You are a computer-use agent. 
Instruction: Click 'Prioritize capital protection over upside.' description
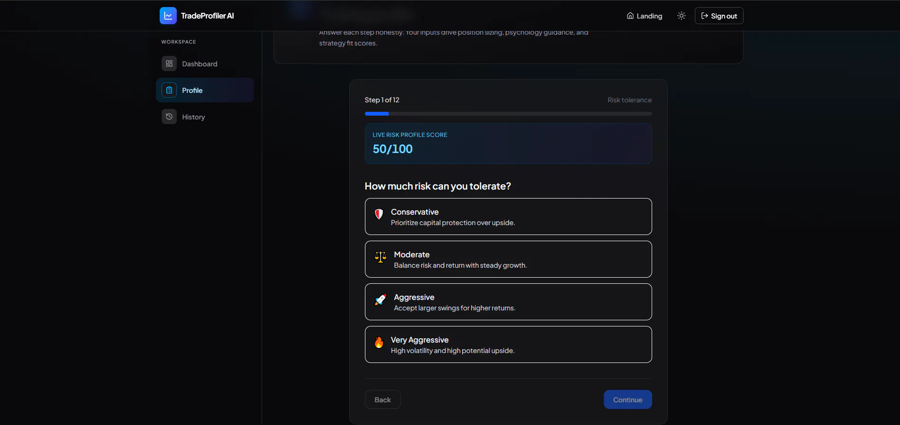[x=453, y=223]
